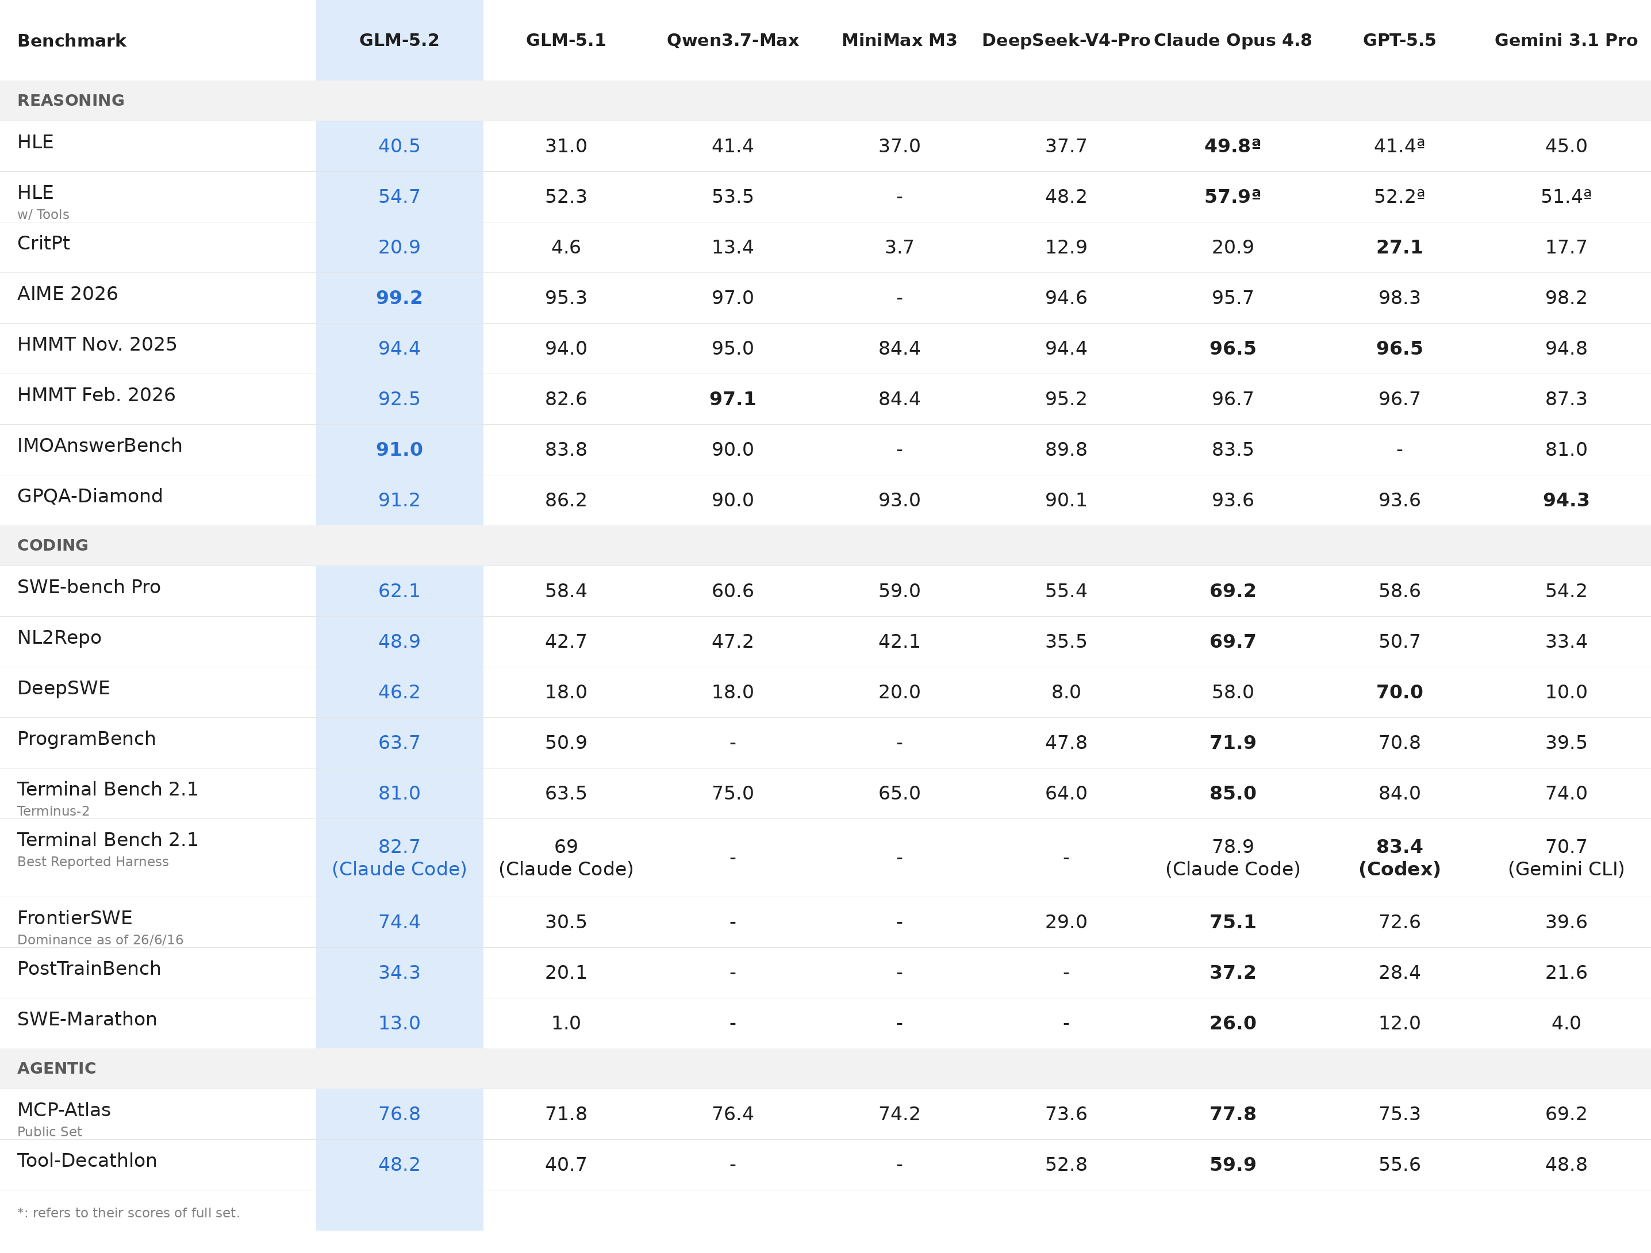Click the NL2Repo row label

pos(59,638)
